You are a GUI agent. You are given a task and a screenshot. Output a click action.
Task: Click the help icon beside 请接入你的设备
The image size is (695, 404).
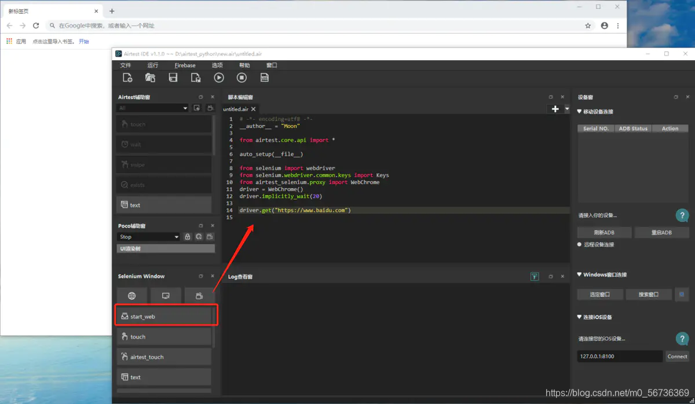[682, 215]
